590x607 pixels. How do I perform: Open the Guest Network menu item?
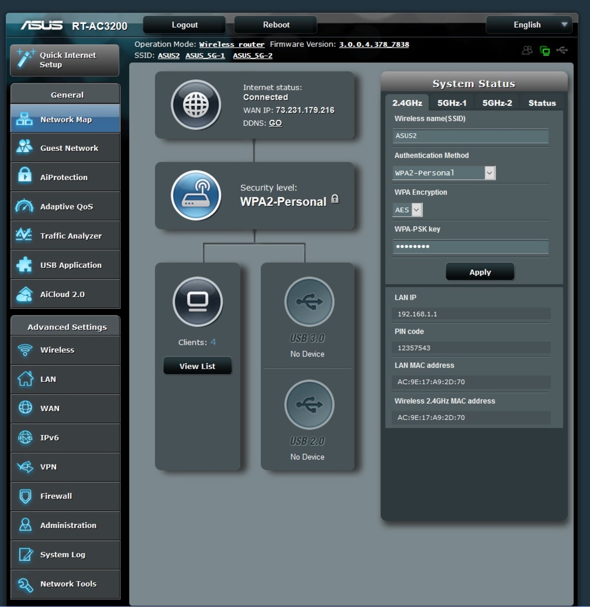coord(65,147)
